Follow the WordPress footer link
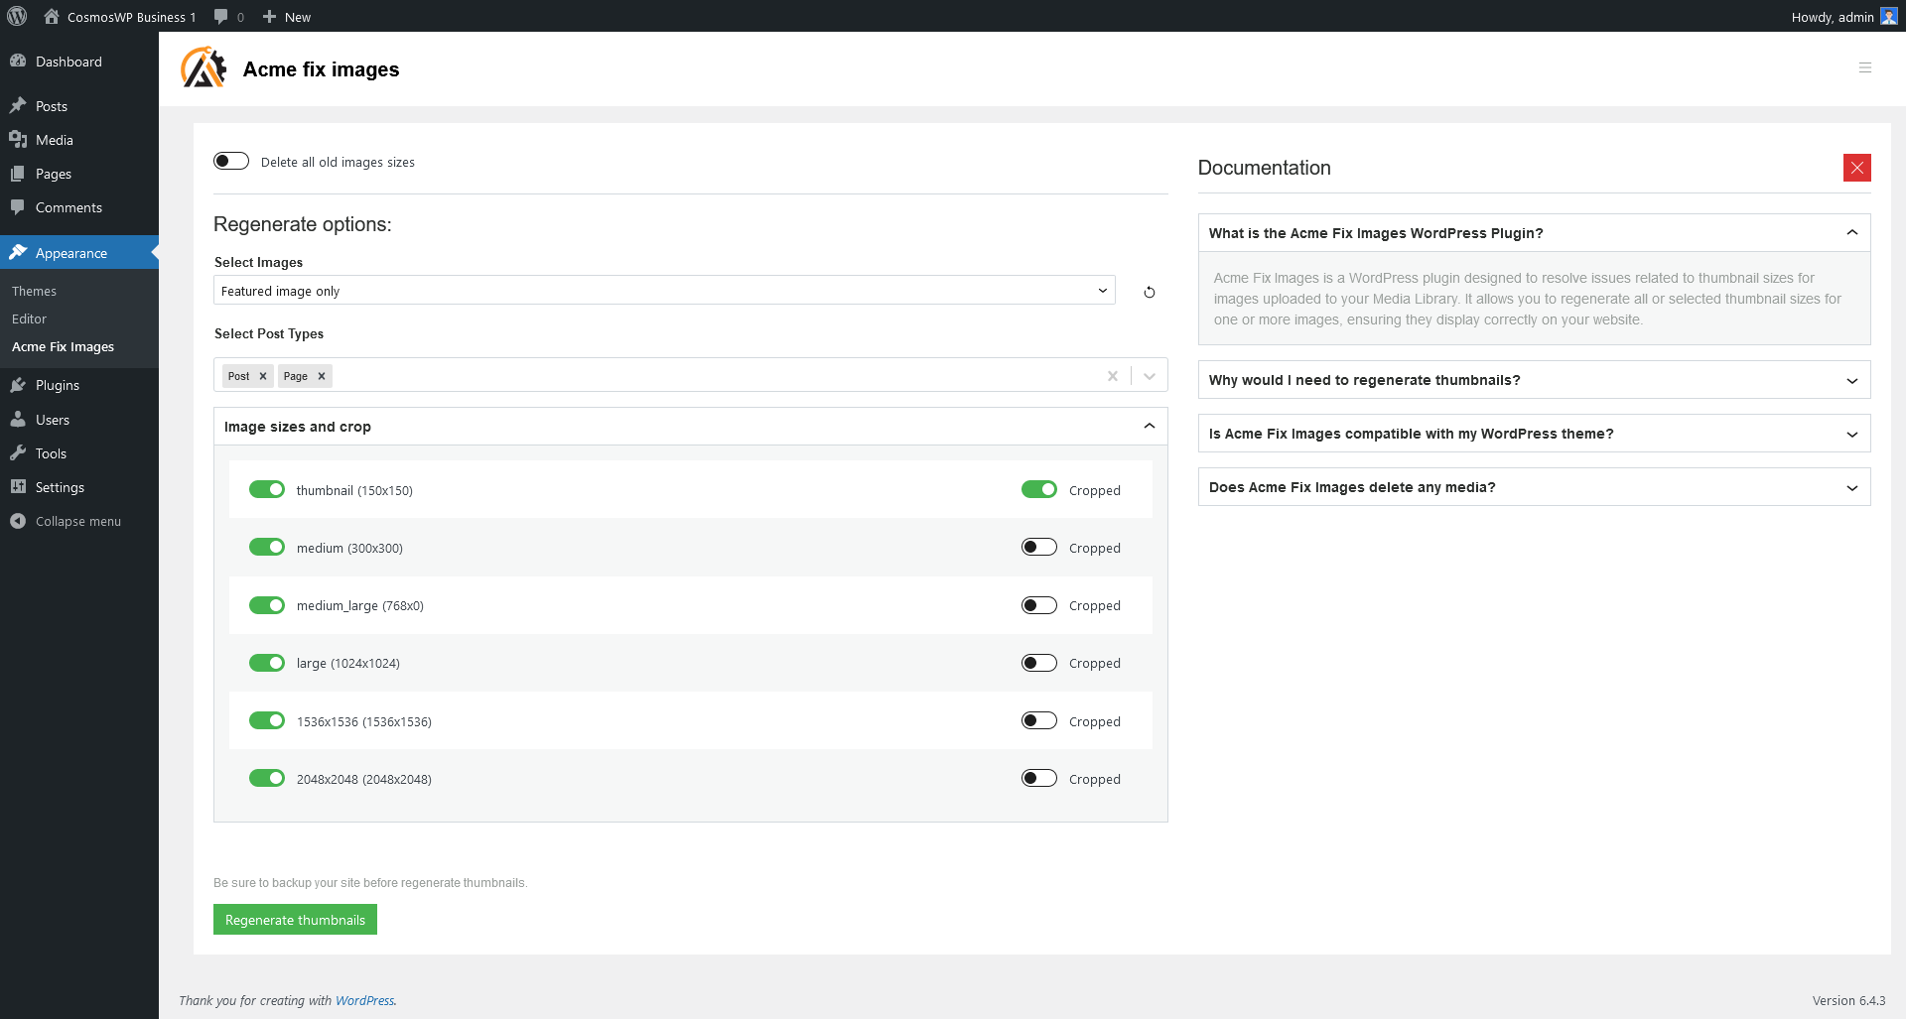1906x1019 pixels. [x=364, y=1000]
